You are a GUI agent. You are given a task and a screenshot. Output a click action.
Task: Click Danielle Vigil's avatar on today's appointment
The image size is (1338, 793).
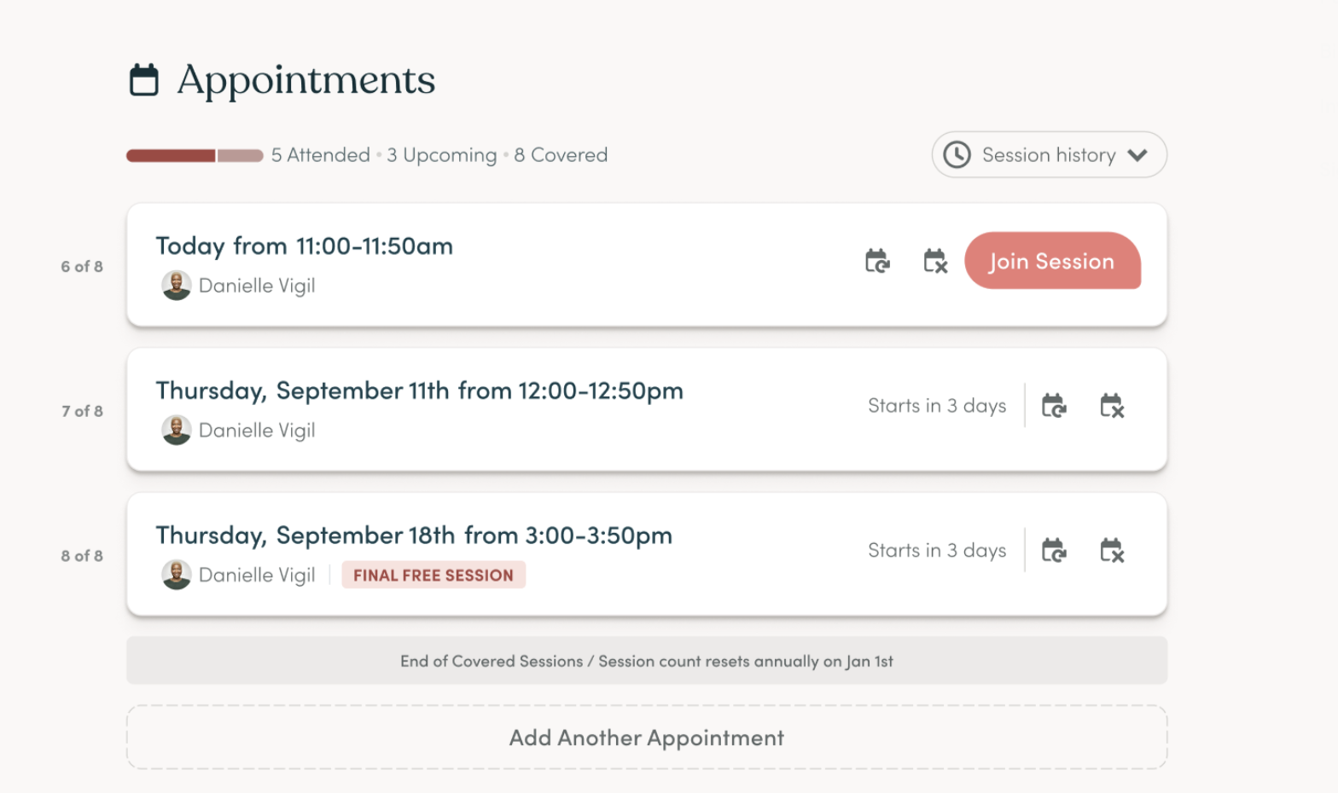point(177,286)
